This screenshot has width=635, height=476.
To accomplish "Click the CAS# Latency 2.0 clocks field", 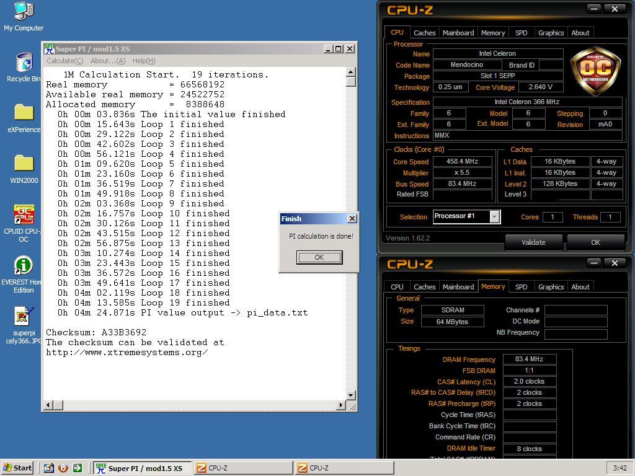I will 530,381.
